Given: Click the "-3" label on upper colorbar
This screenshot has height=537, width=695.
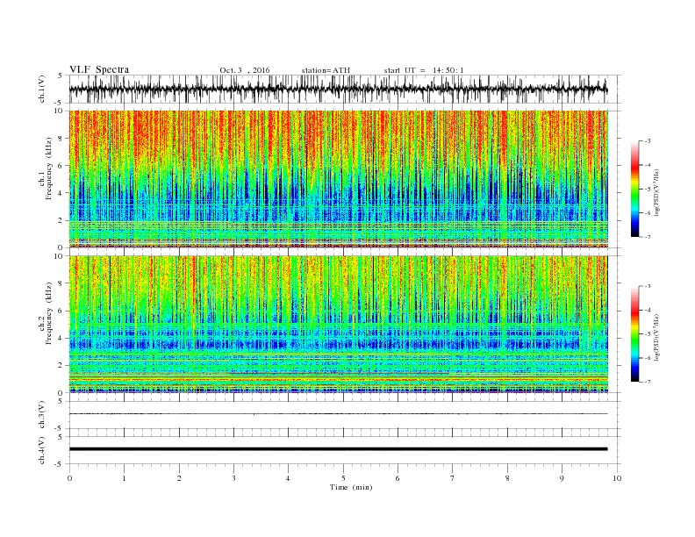Looking at the screenshot, I should coord(647,141).
